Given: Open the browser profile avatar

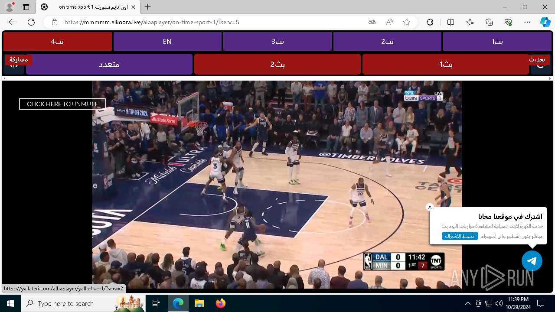Looking at the screenshot, I should pyautogui.click(x=10, y=7).
